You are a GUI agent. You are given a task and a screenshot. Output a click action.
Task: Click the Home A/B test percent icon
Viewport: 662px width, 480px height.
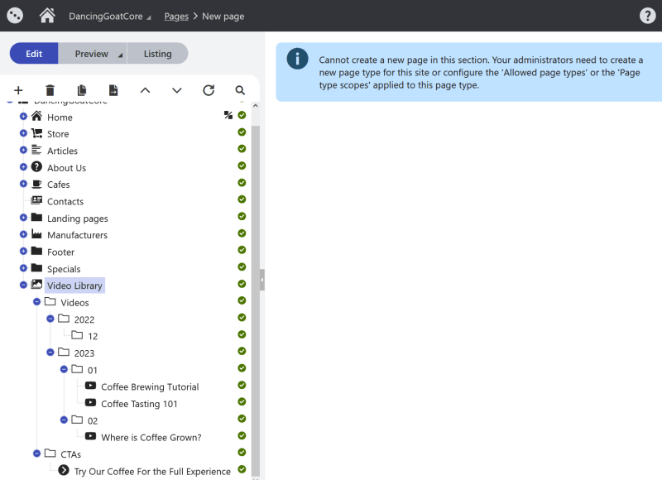(228, 115)
